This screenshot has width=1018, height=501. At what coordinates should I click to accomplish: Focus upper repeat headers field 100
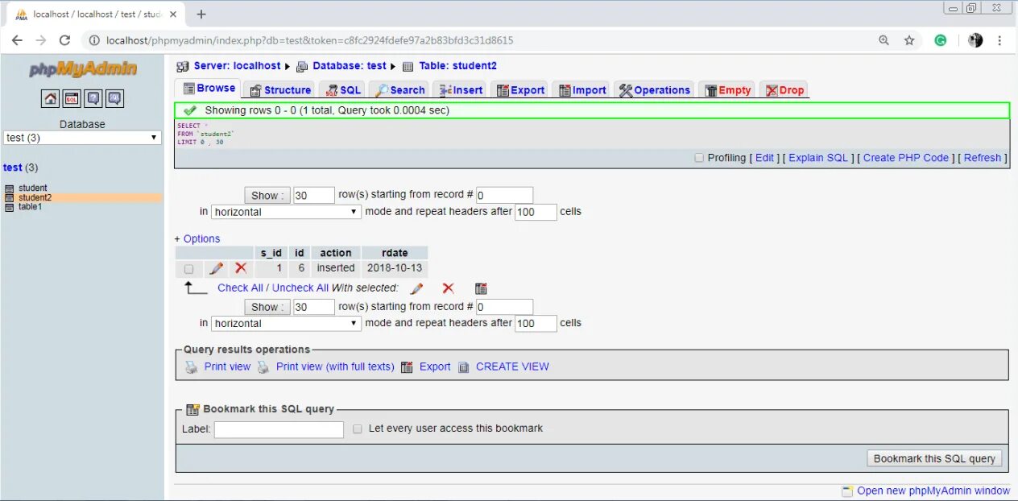point(536,212)
